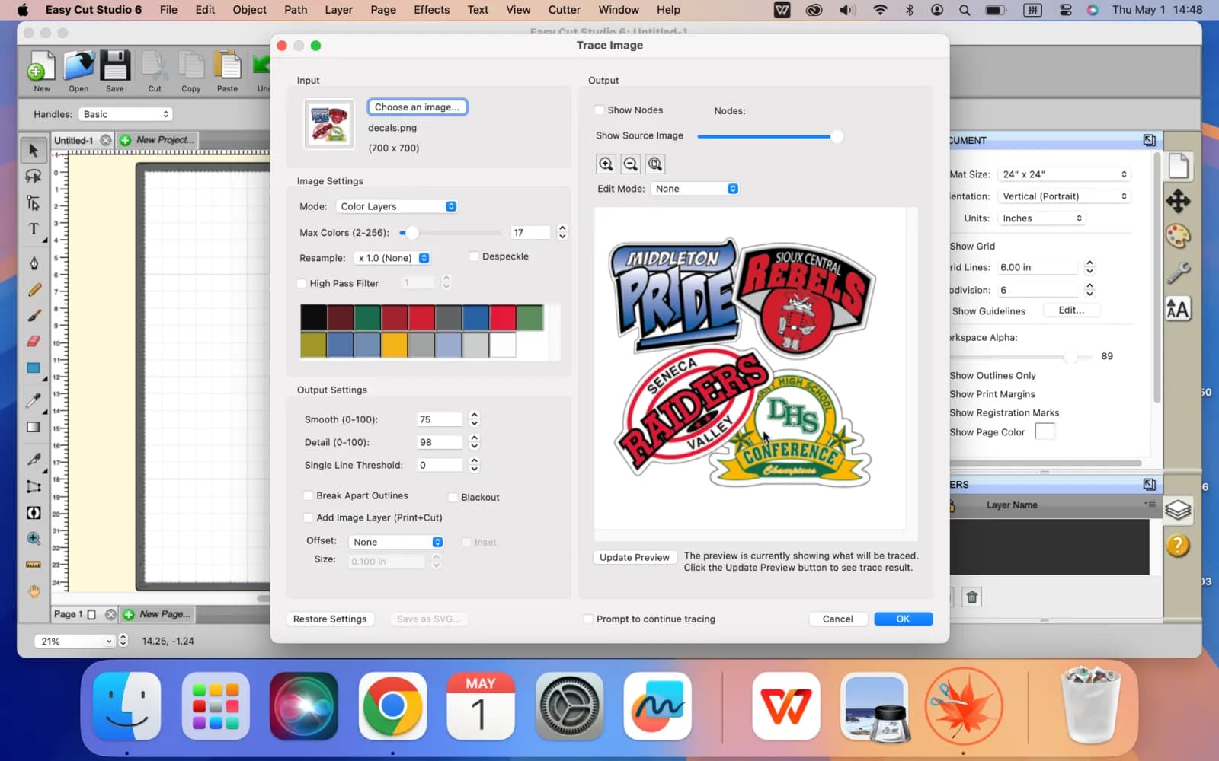Open the Mat Size dropdown
This screenshot has height=761, width=1219.
click(x=1064, y=174)
